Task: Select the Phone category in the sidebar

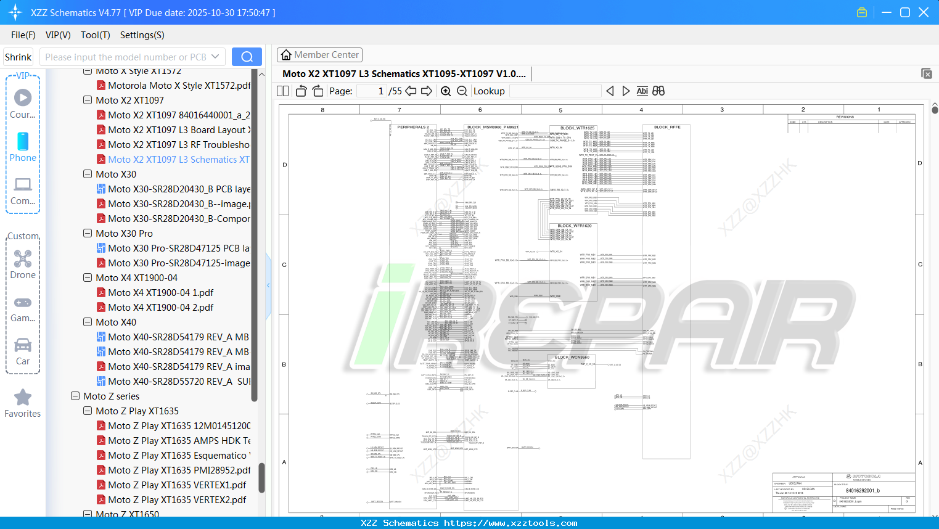Action: (x=23, y=148)
